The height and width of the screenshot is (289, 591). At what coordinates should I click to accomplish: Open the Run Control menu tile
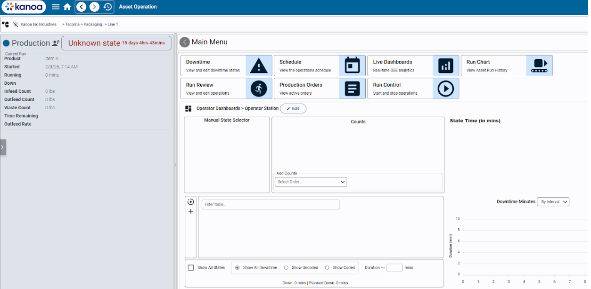(x=413, y=88)
